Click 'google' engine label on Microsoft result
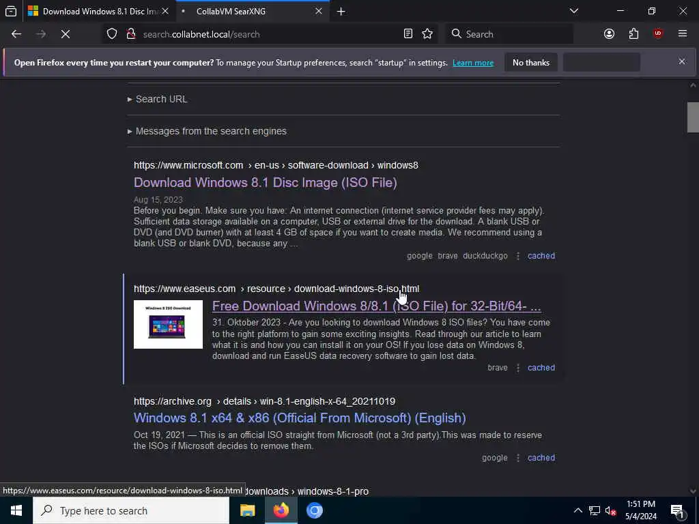The image size is (699, 524). (x=420, y=256)
